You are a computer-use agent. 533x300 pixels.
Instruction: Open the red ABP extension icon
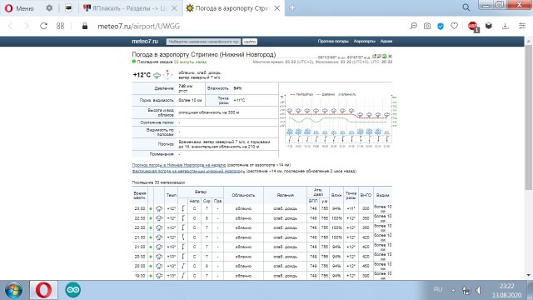pos(473,26)
